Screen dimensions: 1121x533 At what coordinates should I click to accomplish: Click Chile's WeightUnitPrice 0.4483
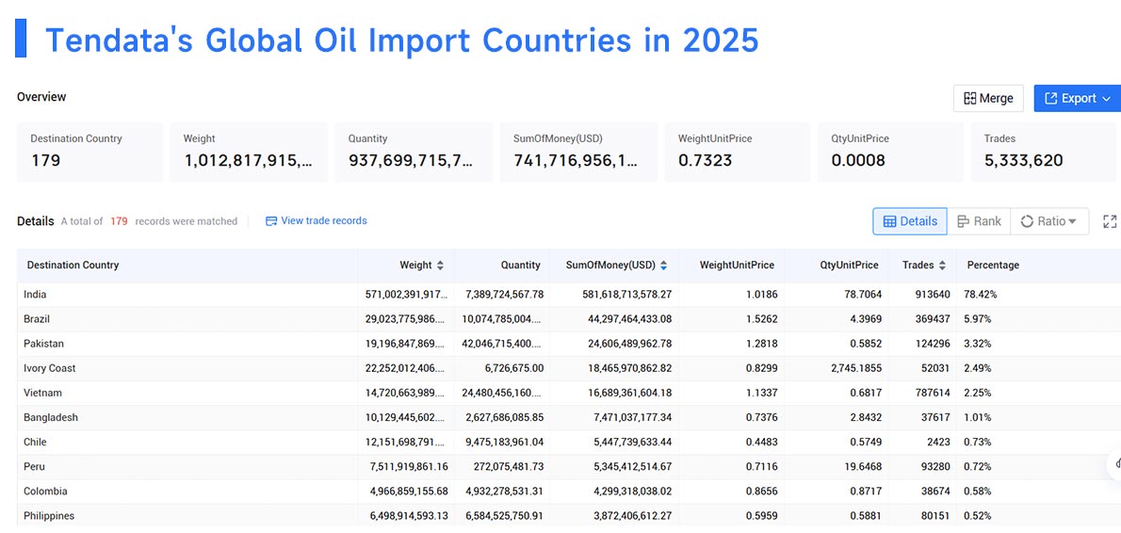coord(762,443)
